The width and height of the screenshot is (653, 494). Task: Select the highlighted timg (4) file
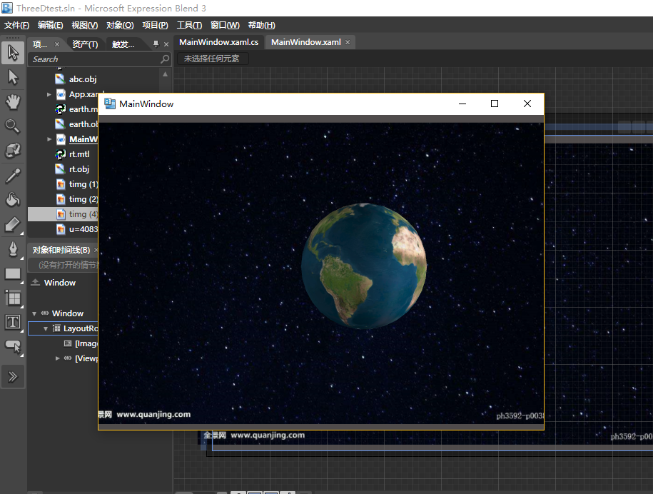[63, 214]
